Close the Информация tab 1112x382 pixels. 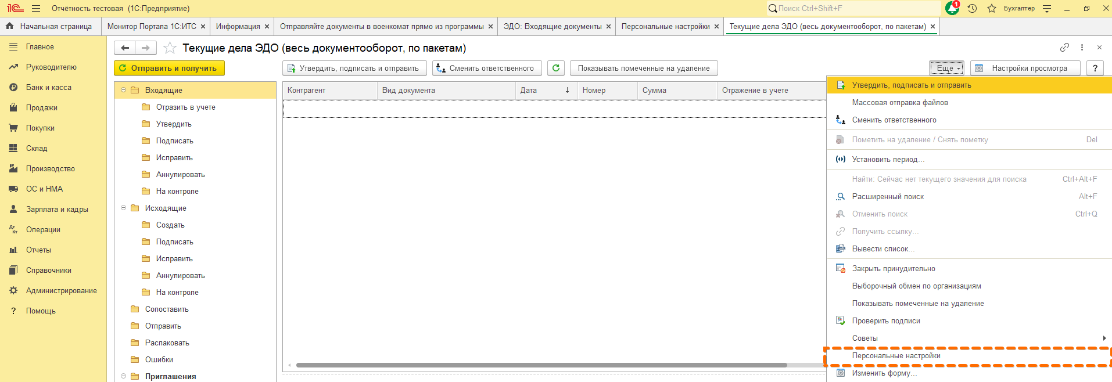[267, 27]
